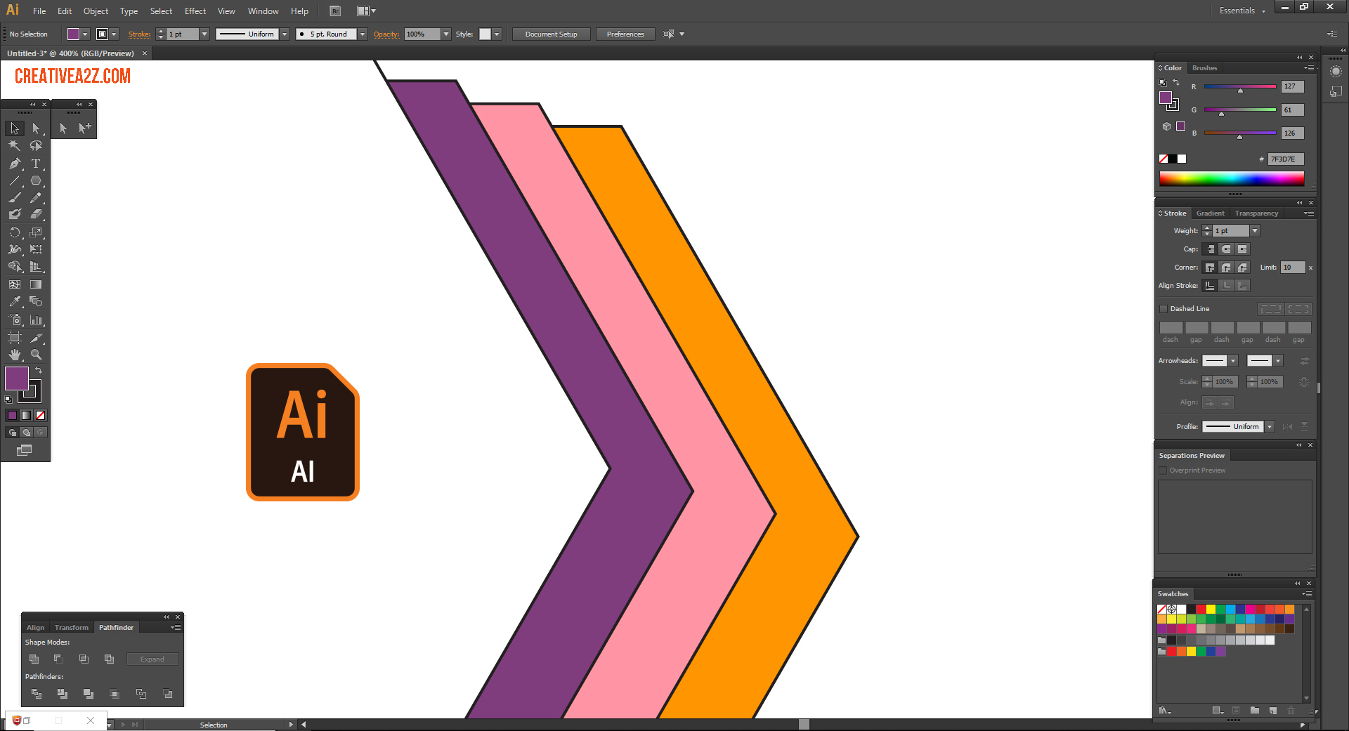Select the Gradient tool
This screenshot has width=1349, height=731.
click(x=36, y=284)
